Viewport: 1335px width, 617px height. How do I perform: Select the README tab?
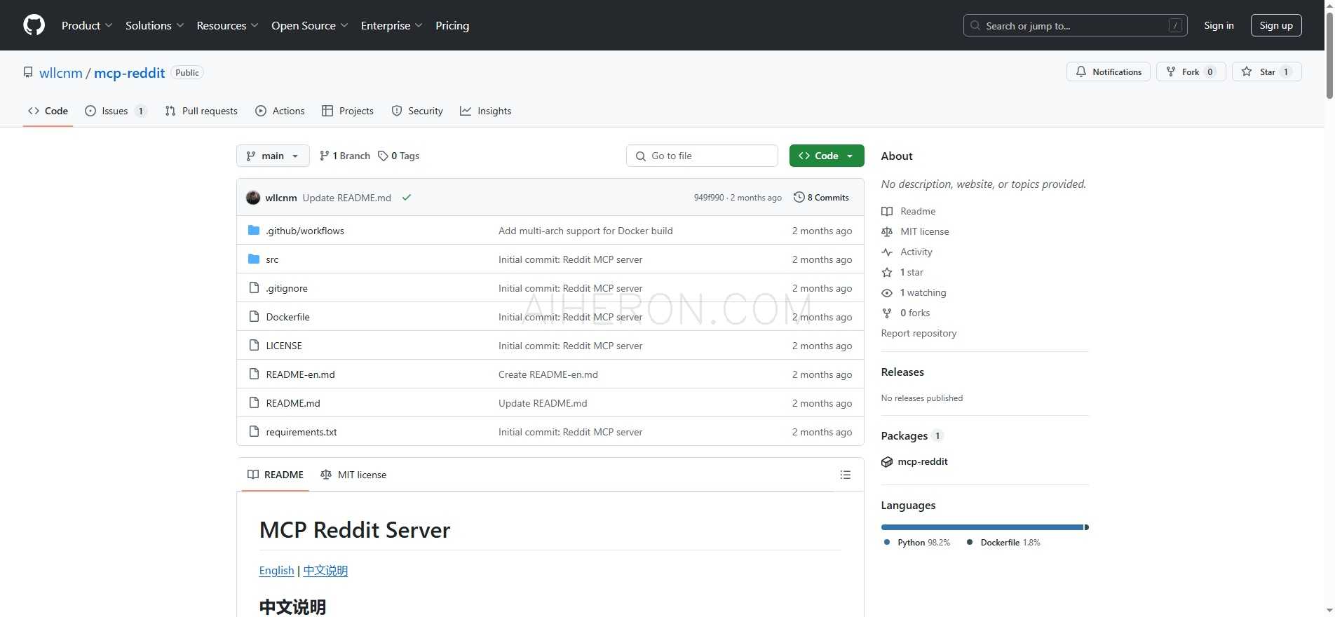click(x=276, y=475)
